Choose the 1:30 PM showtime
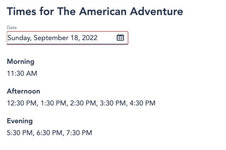Image resolution: width=226 pixels, height=150 pixels. pos(54,103)
